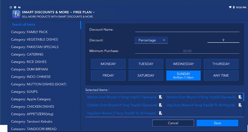Click the Smart Discounts app logo icon
Image resolution: width=248 pixels, height=132 pixels.
coord(16,14)
